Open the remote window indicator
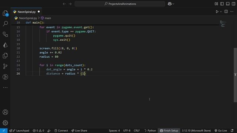Screen dimensions: 237x133 click(4, 130)
